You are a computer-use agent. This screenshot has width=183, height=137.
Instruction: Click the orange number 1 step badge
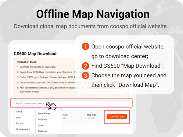pos(86,47)
